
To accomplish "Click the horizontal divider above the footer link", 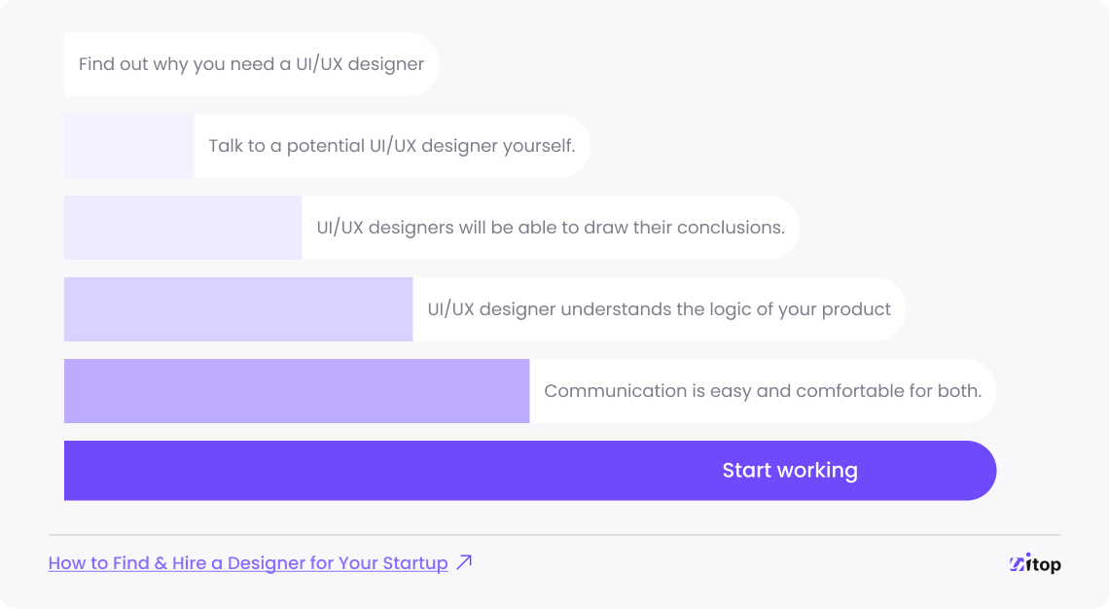I will coord(554,535).
